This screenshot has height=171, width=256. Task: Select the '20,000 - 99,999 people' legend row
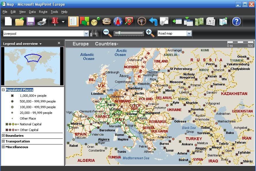tap(32, 113)
